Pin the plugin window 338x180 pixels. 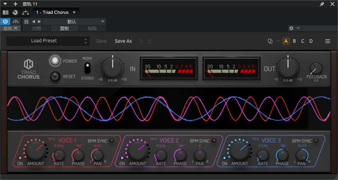tap(322, 4)
